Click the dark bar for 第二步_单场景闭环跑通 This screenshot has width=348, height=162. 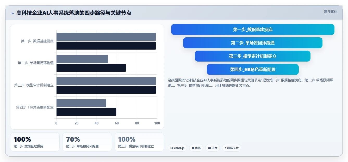91,68
